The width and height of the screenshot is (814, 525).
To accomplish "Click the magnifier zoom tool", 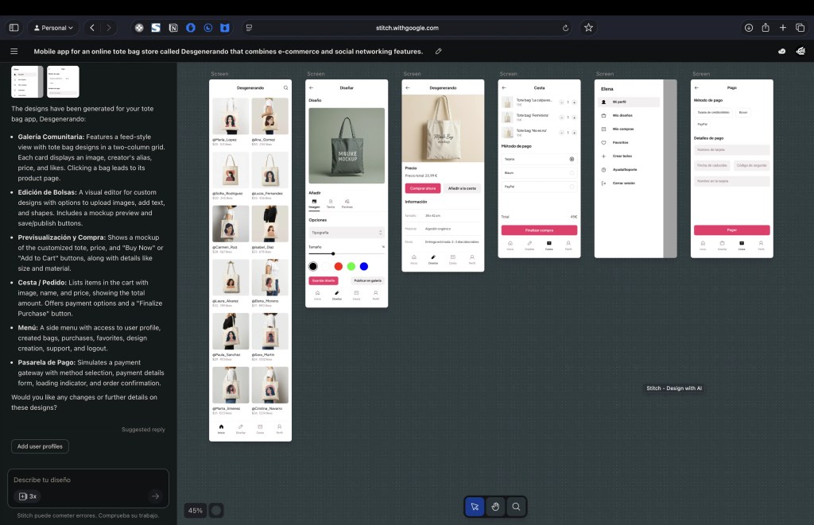I will coord(516,507).
